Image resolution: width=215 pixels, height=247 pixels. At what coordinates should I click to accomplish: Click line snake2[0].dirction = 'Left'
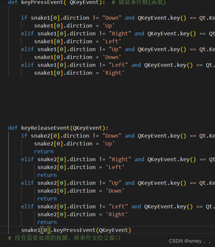pyautogui.click(x=81, y=167)
